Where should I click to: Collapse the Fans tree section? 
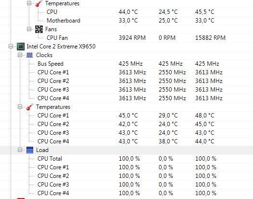coord(29,29)
